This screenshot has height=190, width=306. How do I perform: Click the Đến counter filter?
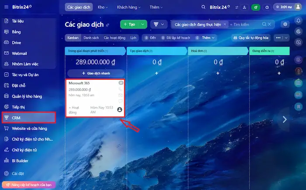click(x=150, y=38)
